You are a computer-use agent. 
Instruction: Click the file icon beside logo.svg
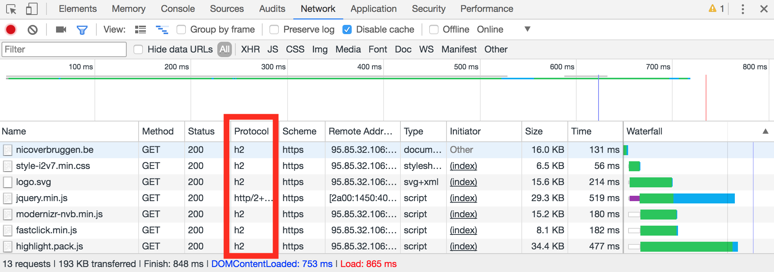8,182
